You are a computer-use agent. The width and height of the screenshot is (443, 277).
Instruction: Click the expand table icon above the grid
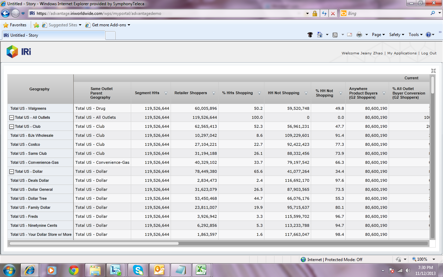[x=433, y=71]
